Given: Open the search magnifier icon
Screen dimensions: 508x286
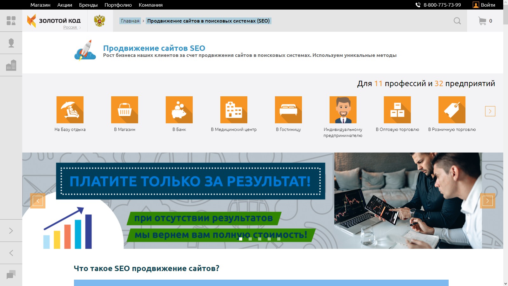Looking at the screenshot, I should coord(457,21).
